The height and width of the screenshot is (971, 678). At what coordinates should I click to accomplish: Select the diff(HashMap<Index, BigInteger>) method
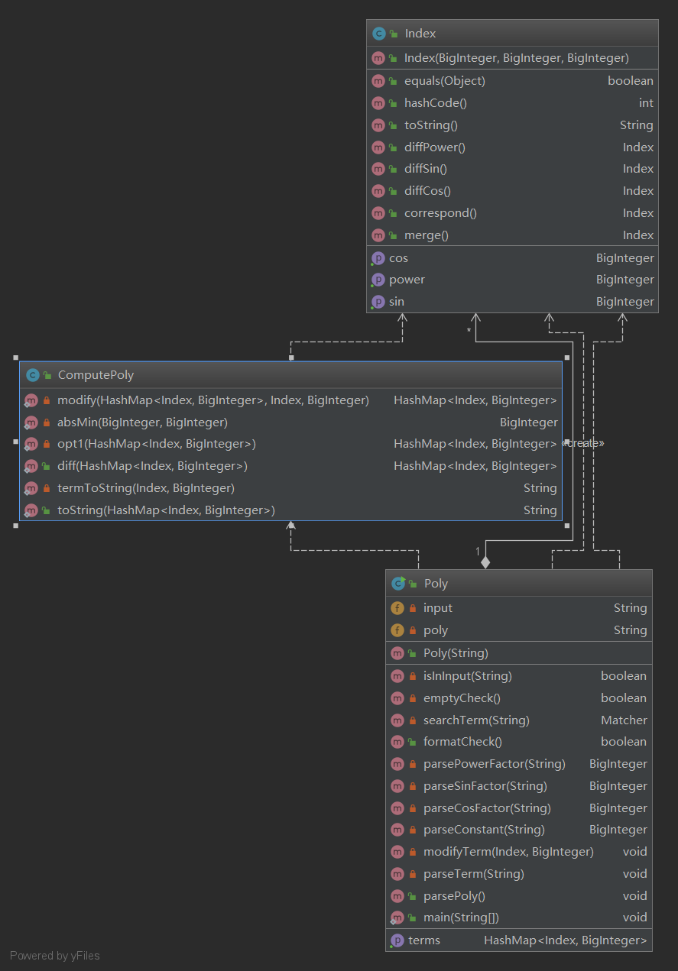[x=290, y=466]
